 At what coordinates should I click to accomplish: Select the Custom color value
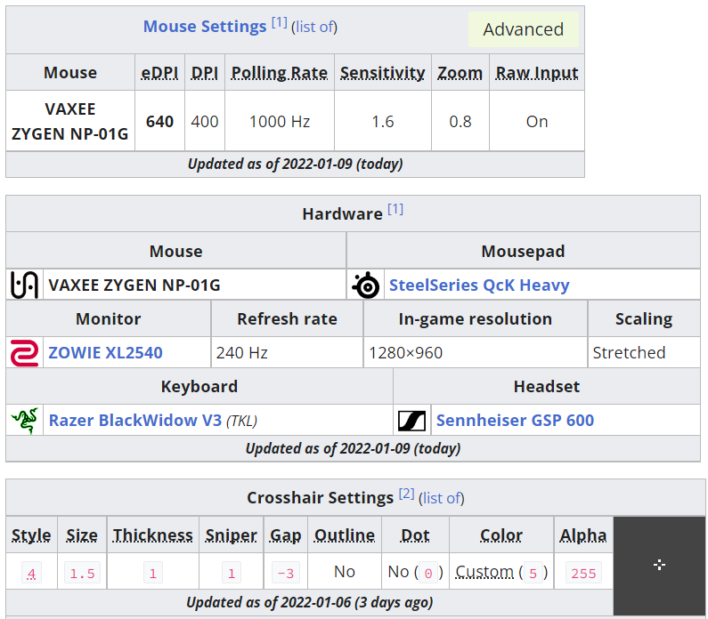pyautogui.click(x=501, y=572)
